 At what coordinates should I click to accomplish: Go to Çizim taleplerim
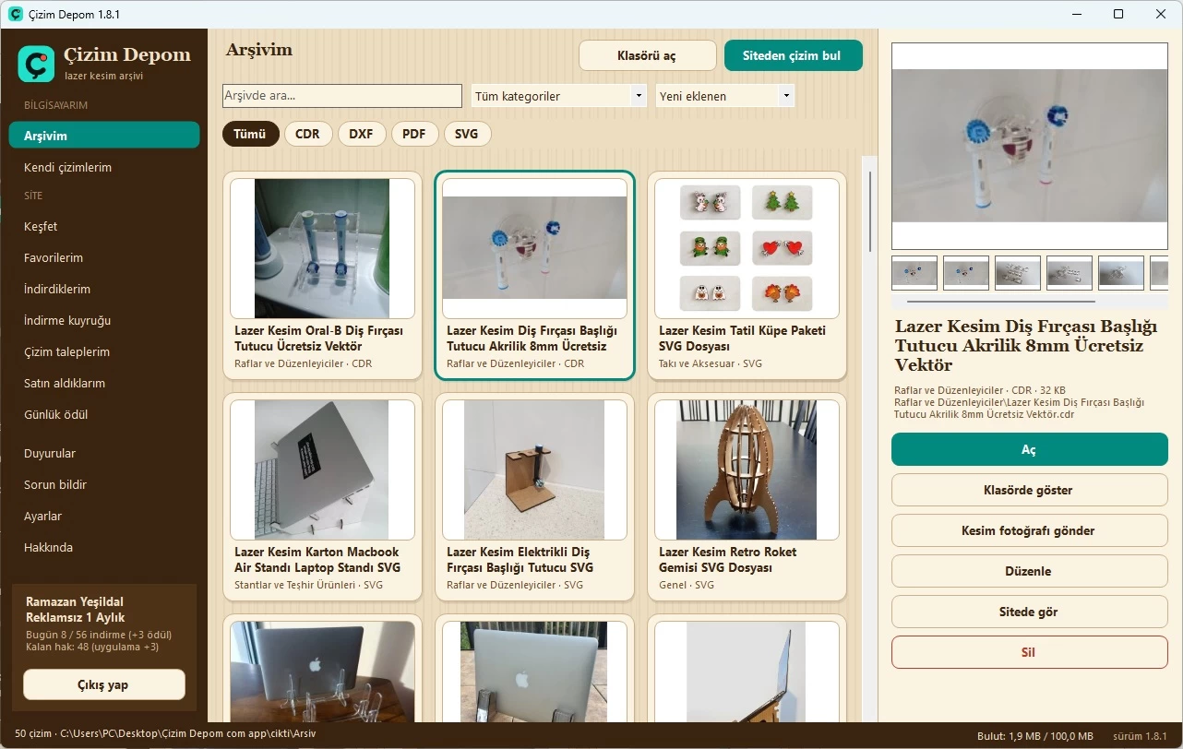(x=104, y=351)
